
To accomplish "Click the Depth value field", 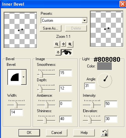I will pyautogui.click(x=66, y=89).
